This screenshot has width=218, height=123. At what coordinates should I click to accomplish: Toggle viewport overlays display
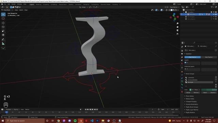pyautogui.click(x=161, y=10)
